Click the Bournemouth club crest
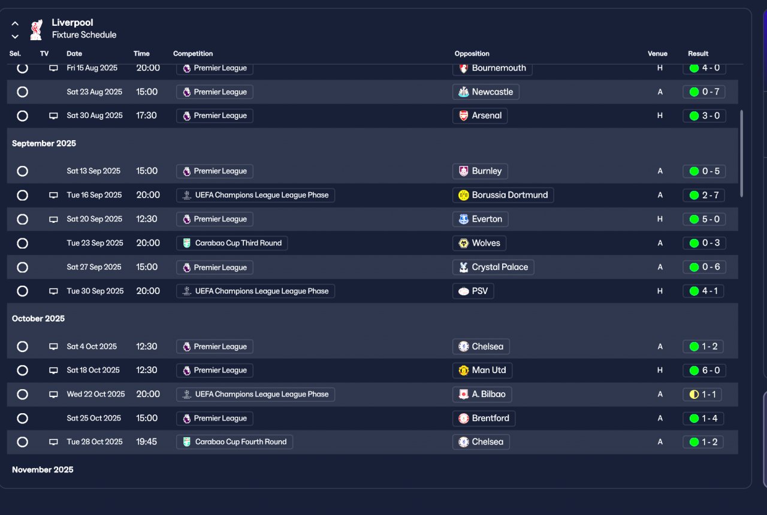The height and width of the screenshot is (515, 767). coord(463,68)
